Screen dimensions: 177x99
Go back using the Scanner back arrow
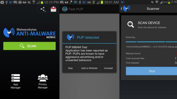(121, 9)
